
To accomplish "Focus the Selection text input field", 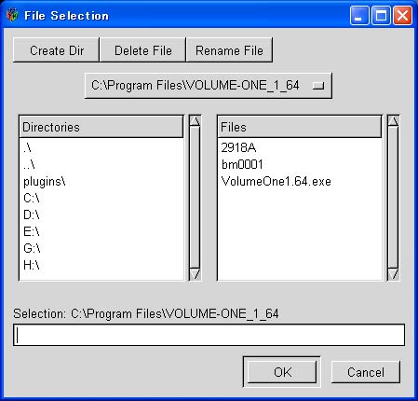I will pos(209,335).
